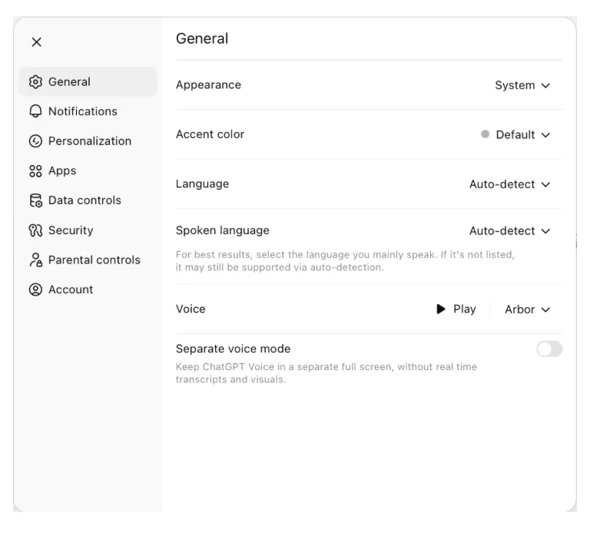Viewport: 590px width, 539px height.
Task: Close the settings dialog with X
Action: tap(36, 42)
